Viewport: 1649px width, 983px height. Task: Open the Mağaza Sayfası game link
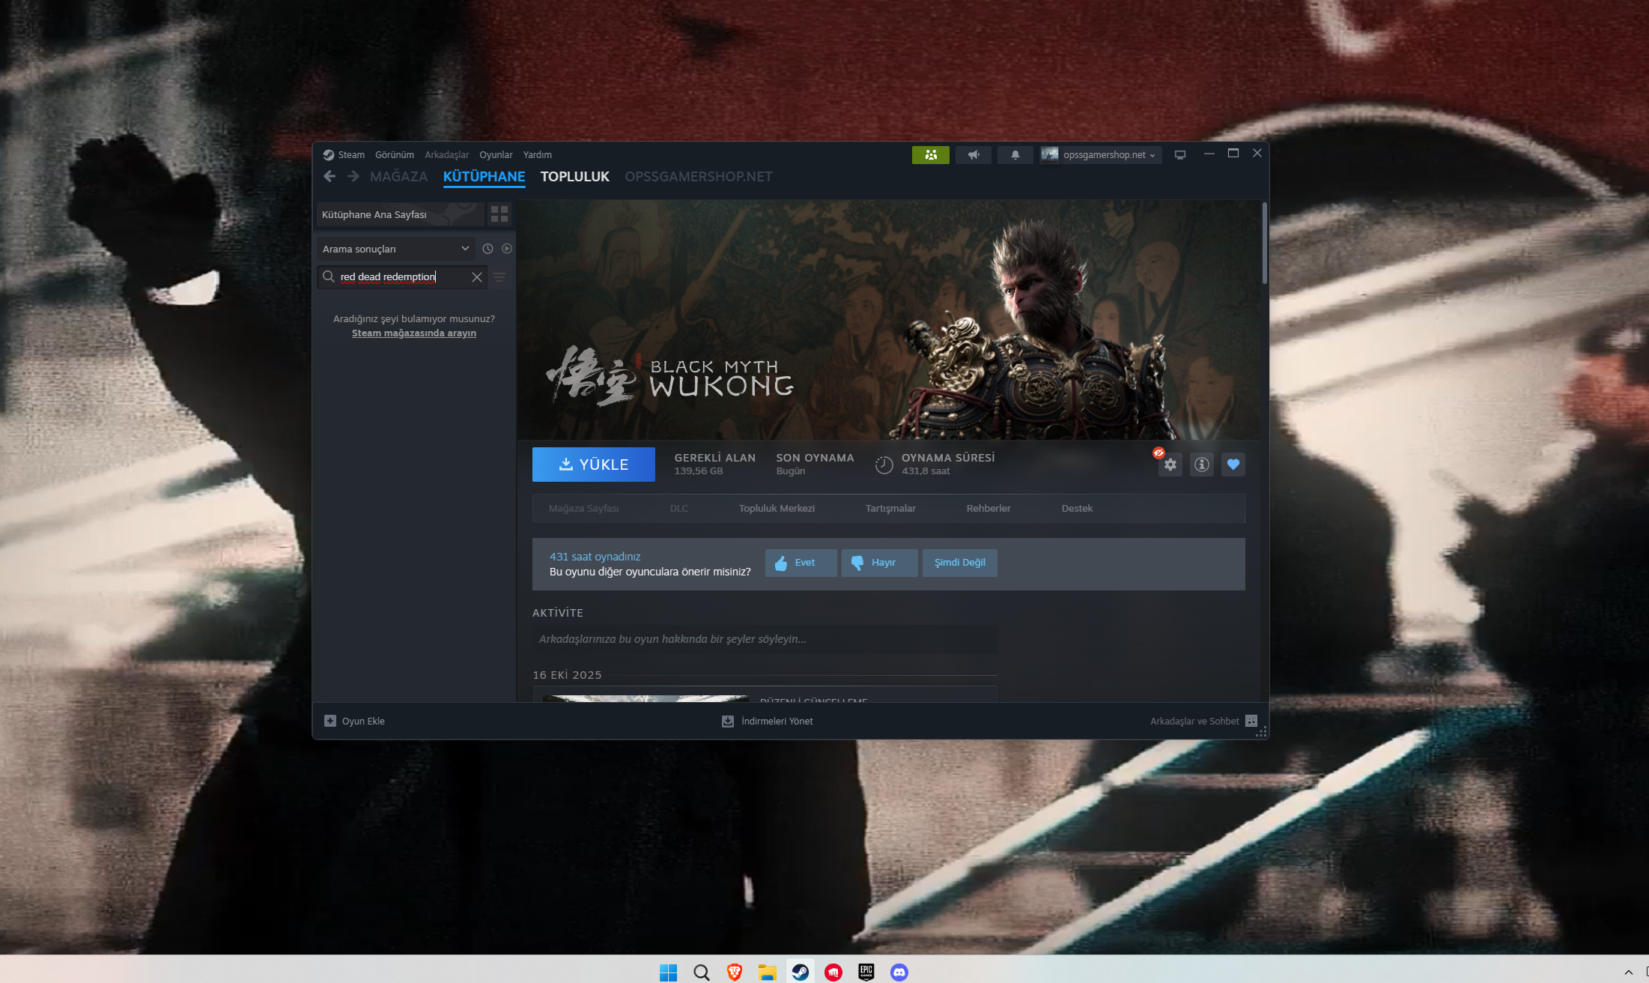pos(583,509)
